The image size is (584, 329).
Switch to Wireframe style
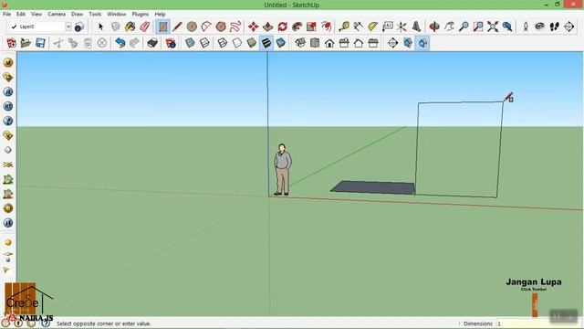coord(223,43)
